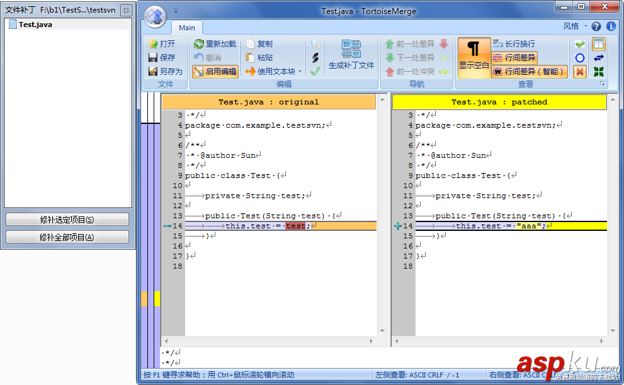624x385 pixels.
Task: Toggle the two-pane view icon
Action: pos(599,44)
